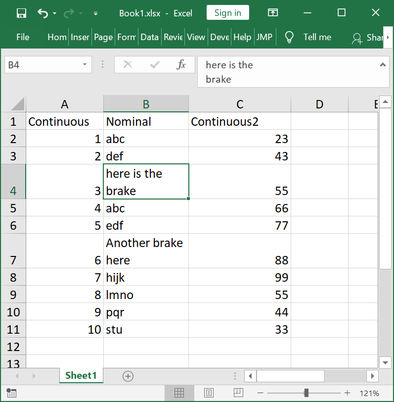Image resolution: width=394 pixels, height=402 pixels.
Task: Select cell C7 containing 88
Action: (240, 251)
